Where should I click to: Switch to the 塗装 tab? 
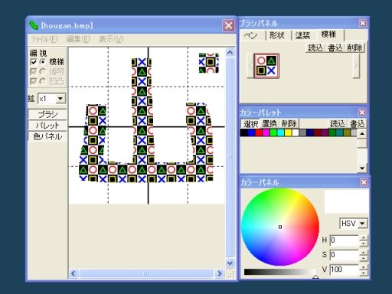302,35
